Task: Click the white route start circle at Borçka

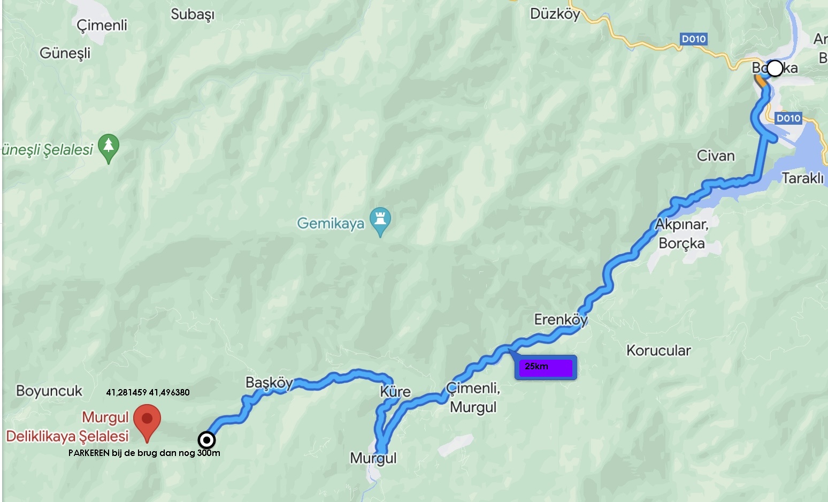Action: (775, 68)
